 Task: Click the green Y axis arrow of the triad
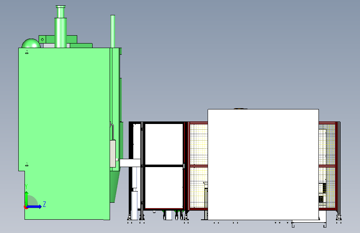27,198
